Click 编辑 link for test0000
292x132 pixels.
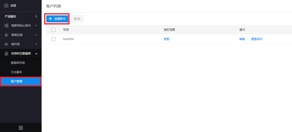[x=242, y=39]
